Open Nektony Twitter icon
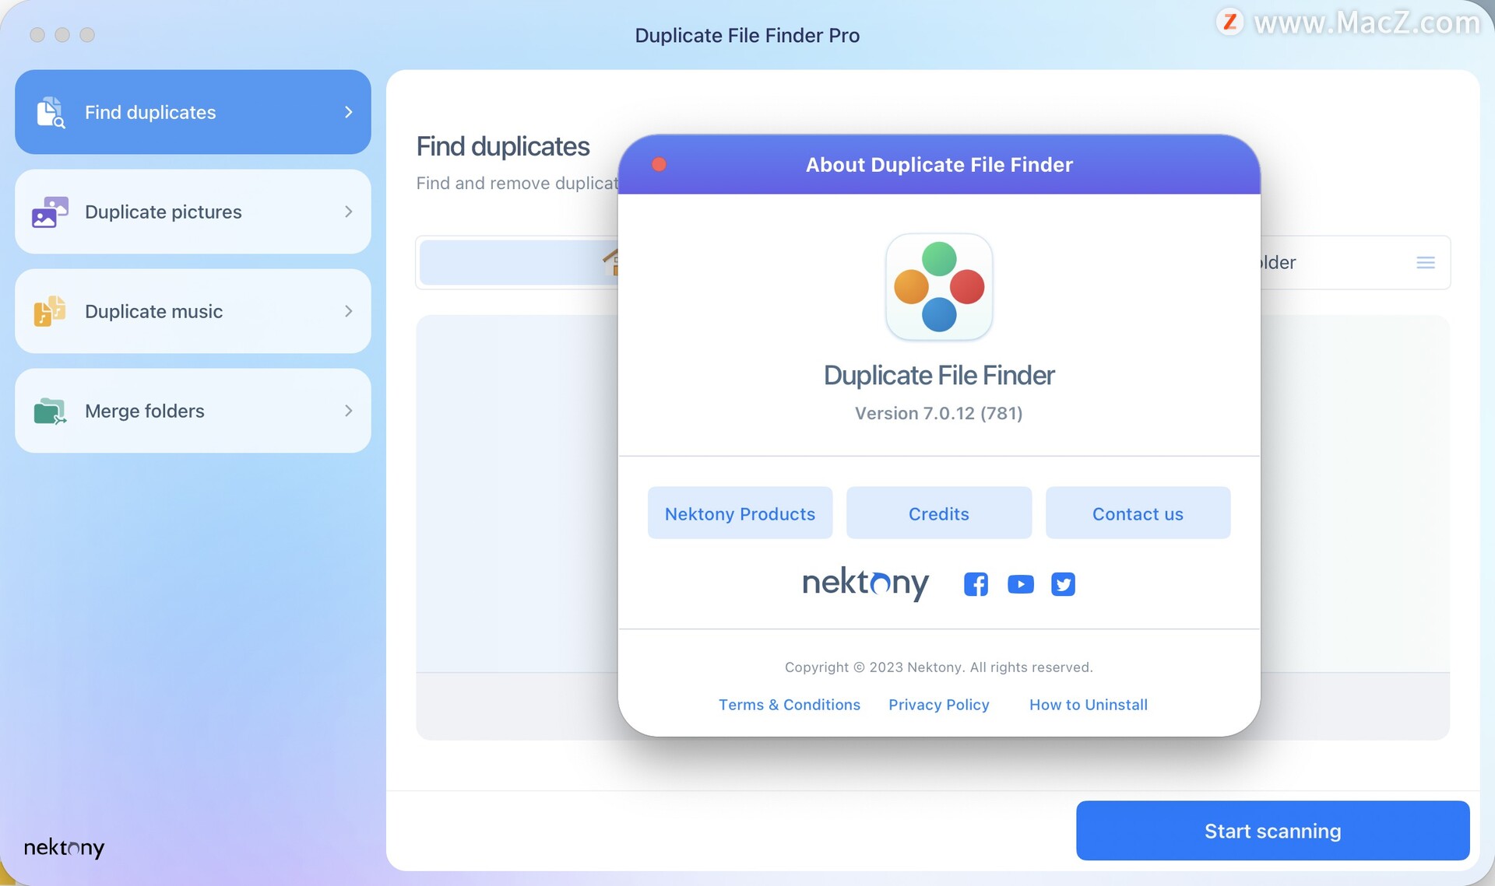Image resolution: width=1495 pixels, height=886 pixels. (1063, 583)
